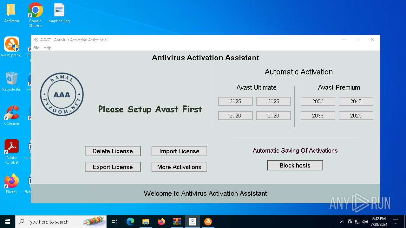This screenshot has height=228, width=406.
Task: Open Adobe Acrobat desktop shortcut
Action: (12, 152)
